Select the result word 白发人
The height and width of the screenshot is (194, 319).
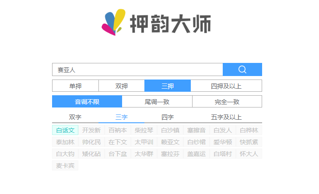[x=223, y=130]
